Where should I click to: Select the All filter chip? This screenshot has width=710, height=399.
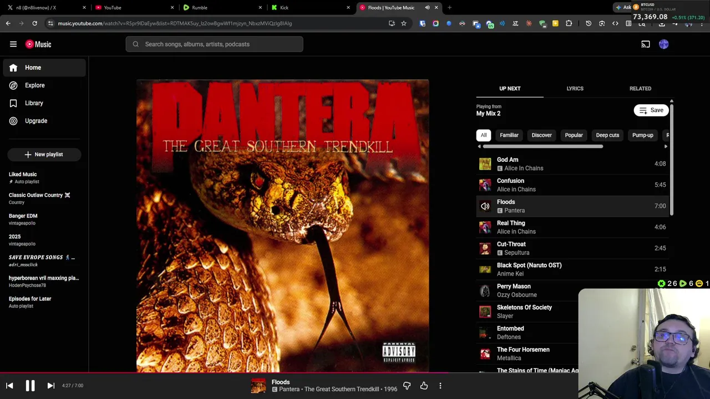click(484, 135)
